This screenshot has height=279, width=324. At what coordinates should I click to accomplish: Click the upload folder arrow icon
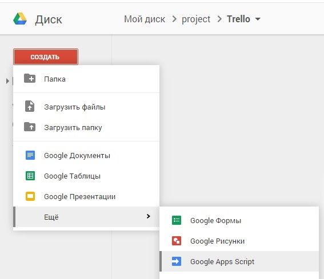[x=30, y=127]
